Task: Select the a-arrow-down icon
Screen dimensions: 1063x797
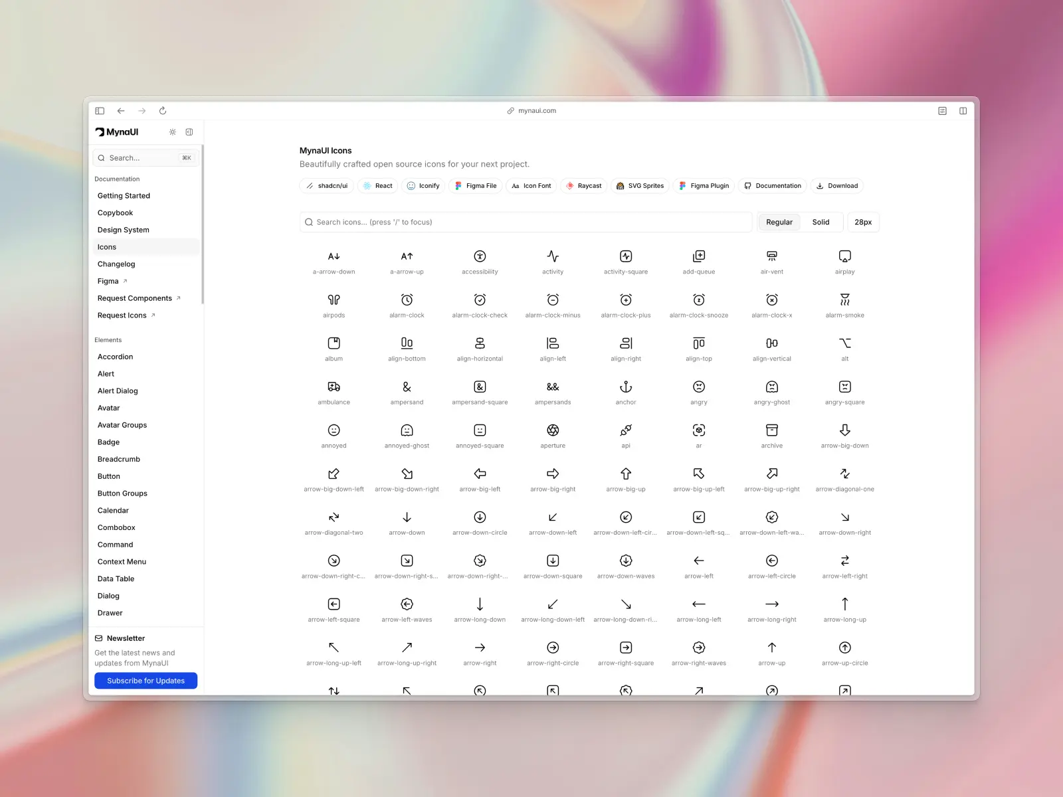Action: (x=334, y=256)
